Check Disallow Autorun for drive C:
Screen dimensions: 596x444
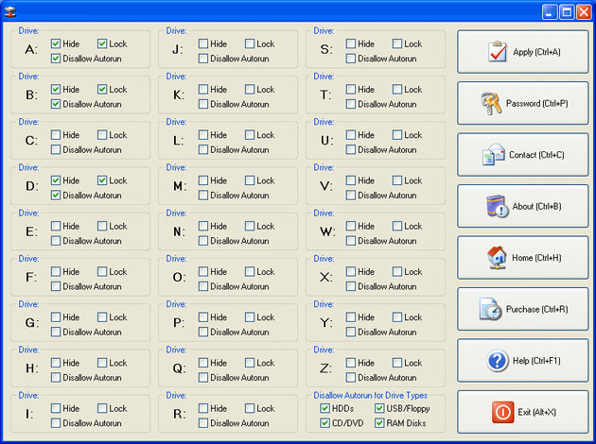pos(56,149)
